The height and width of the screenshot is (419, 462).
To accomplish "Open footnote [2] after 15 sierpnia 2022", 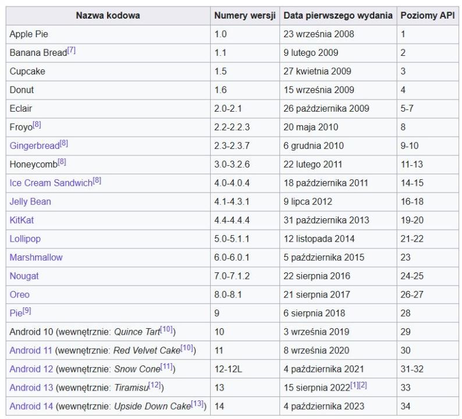I will tap(363, 385).
